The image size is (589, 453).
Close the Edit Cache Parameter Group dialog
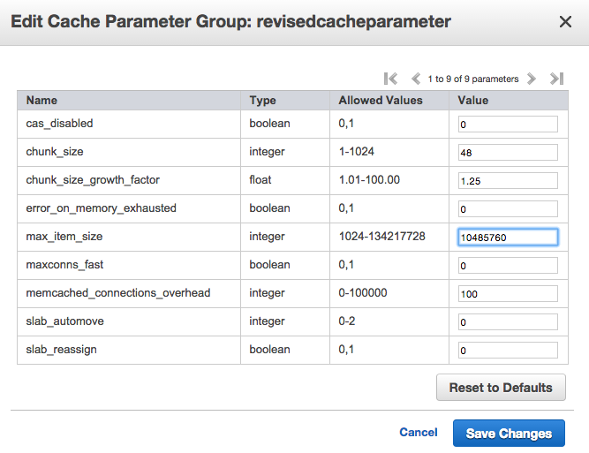pos(565,22)
